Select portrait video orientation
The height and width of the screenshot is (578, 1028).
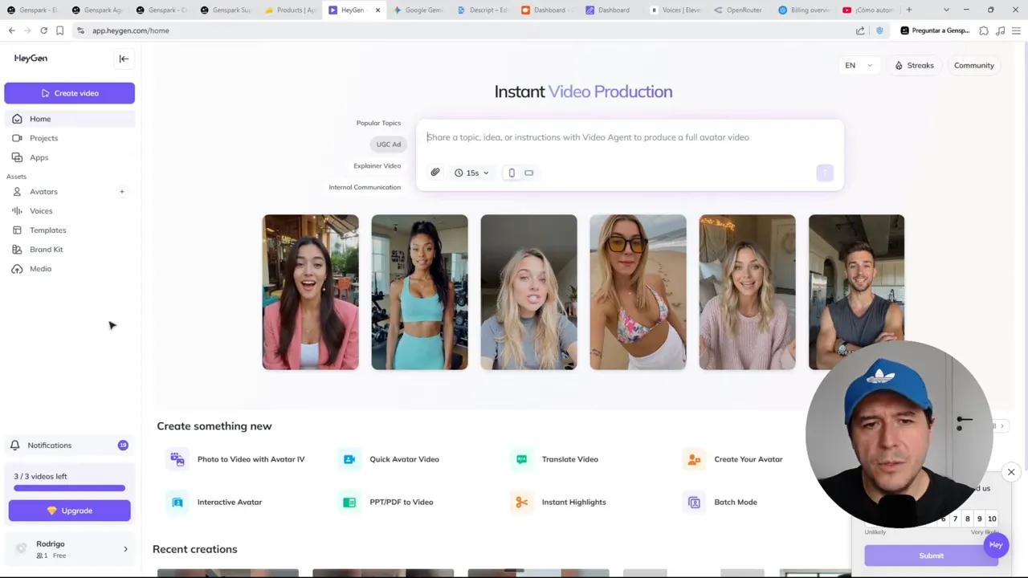coord(512,173)
